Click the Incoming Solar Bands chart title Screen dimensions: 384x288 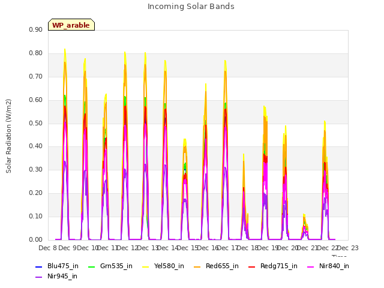click(x=191, y=7)
